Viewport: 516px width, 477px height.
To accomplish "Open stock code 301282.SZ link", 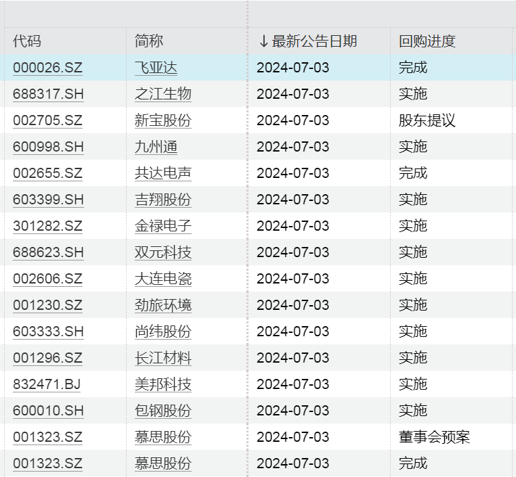I will coord(47,226).
